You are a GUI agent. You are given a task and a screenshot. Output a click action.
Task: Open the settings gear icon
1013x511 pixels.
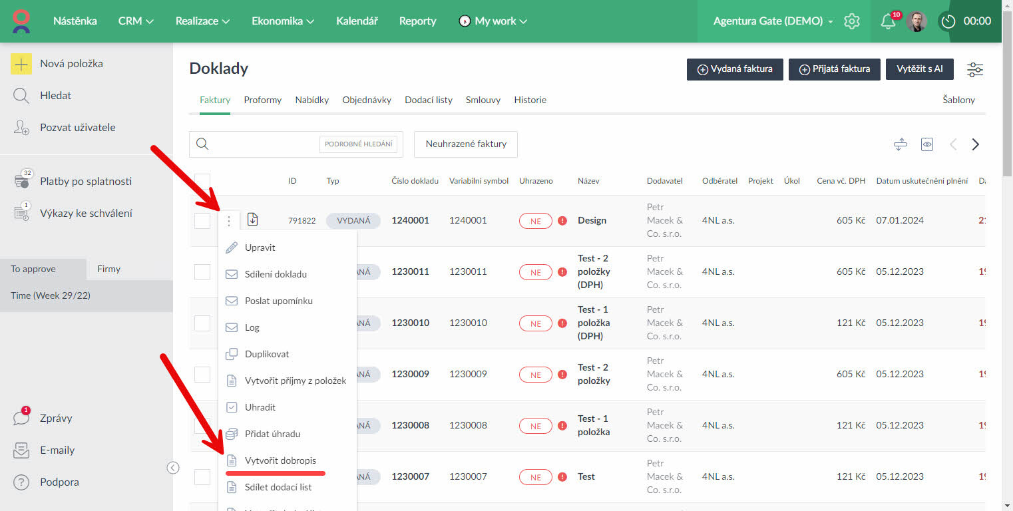852,21
